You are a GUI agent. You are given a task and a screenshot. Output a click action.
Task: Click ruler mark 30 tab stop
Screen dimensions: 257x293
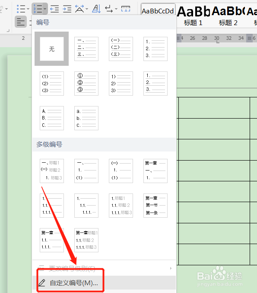pos(218,42)
